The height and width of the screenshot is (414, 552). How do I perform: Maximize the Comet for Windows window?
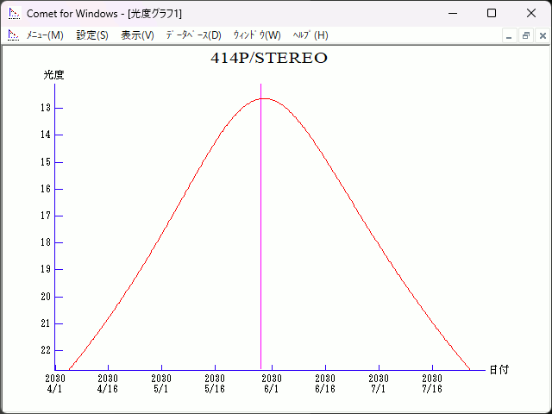(492, 14)
